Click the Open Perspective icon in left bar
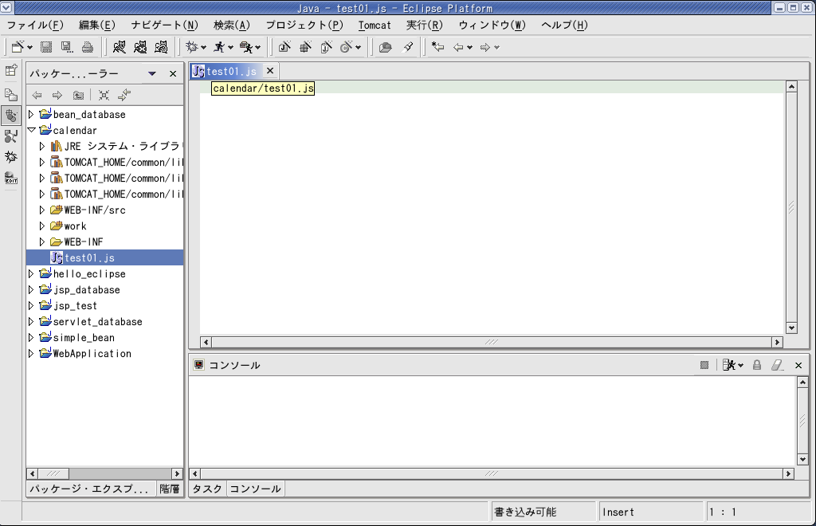This screenshot has height=526, width=816. tap(11, 70)
